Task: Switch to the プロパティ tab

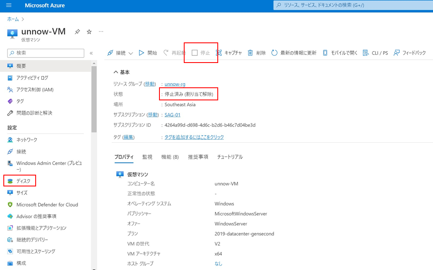Action: pyautogui.click(x=124, y=157)
